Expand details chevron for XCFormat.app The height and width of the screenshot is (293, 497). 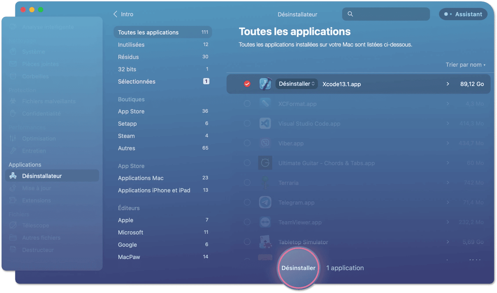point(448,104)
